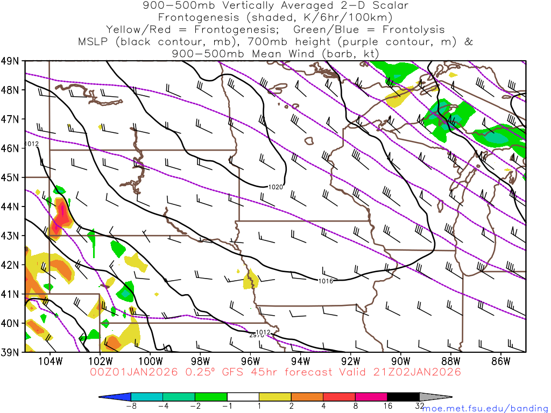
Task: Click the forecast valid time text
Action: (275, 372)
